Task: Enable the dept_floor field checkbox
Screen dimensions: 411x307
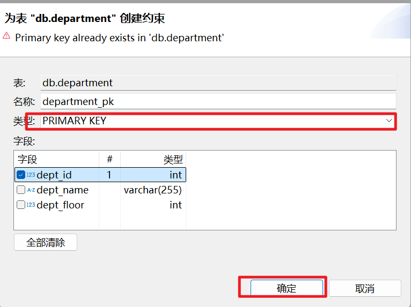Action: 20,205
